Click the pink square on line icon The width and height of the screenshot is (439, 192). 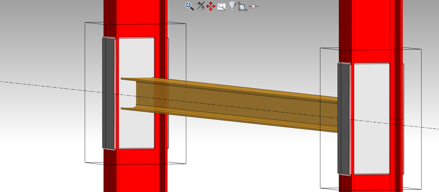(253, 6)
